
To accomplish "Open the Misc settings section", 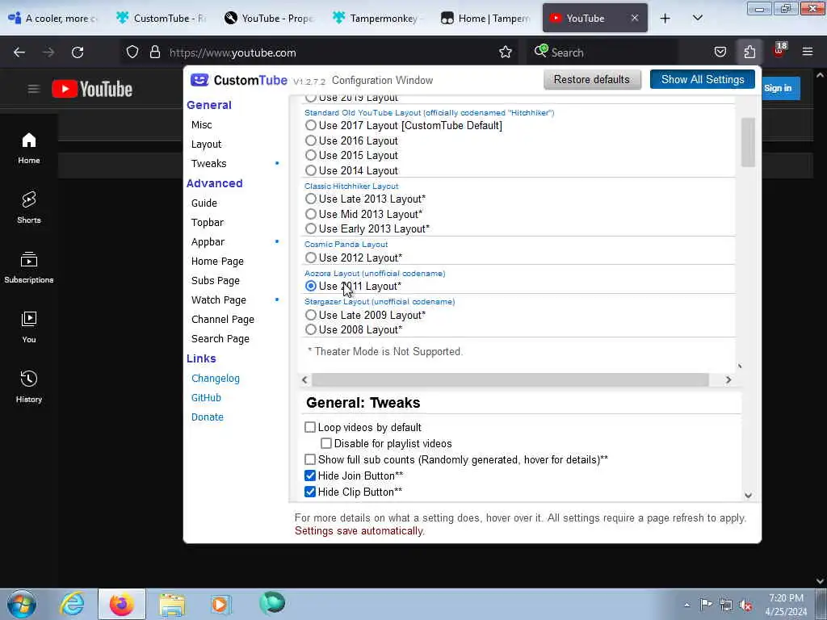I will point(201,125).
